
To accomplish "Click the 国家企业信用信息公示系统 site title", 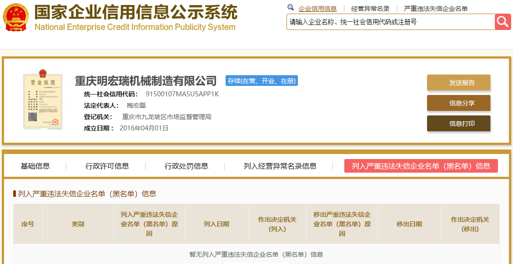I will pyautogui.click(x=136, y=12).
